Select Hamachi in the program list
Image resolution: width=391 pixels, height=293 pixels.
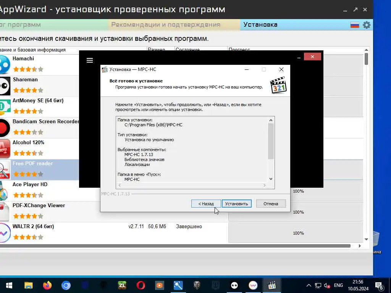pyautogui.click(x=39, y=64)
